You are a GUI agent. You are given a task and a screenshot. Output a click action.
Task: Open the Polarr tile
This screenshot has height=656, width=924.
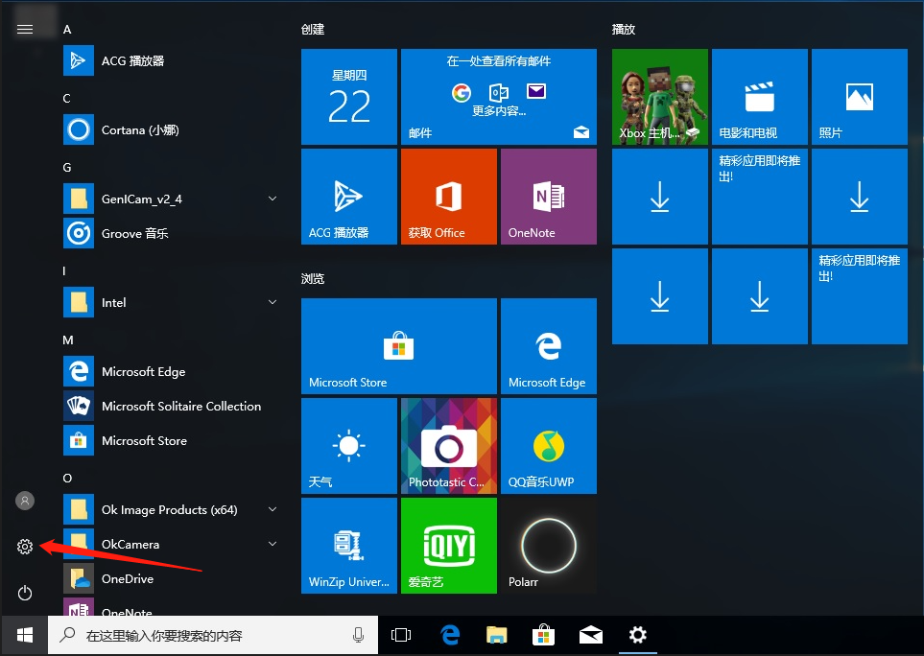pos(549,546)
